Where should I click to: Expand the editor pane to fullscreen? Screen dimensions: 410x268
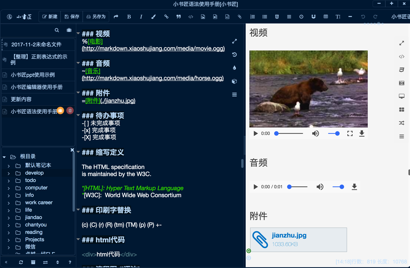235,41
